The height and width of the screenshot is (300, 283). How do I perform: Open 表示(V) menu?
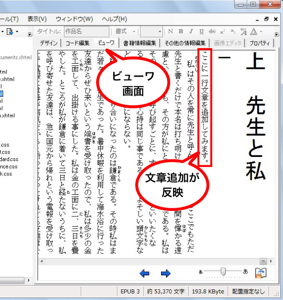point(37,19)
